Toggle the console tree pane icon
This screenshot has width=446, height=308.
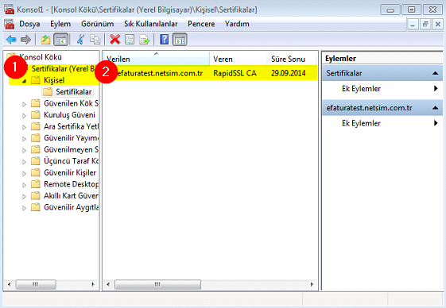click(x=61, y=40)
